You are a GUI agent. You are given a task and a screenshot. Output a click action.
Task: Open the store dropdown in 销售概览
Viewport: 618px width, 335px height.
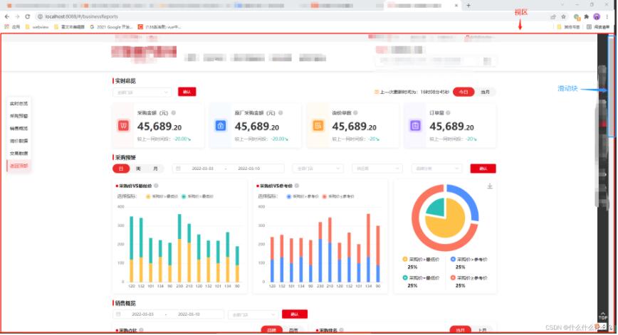[251, 314]
